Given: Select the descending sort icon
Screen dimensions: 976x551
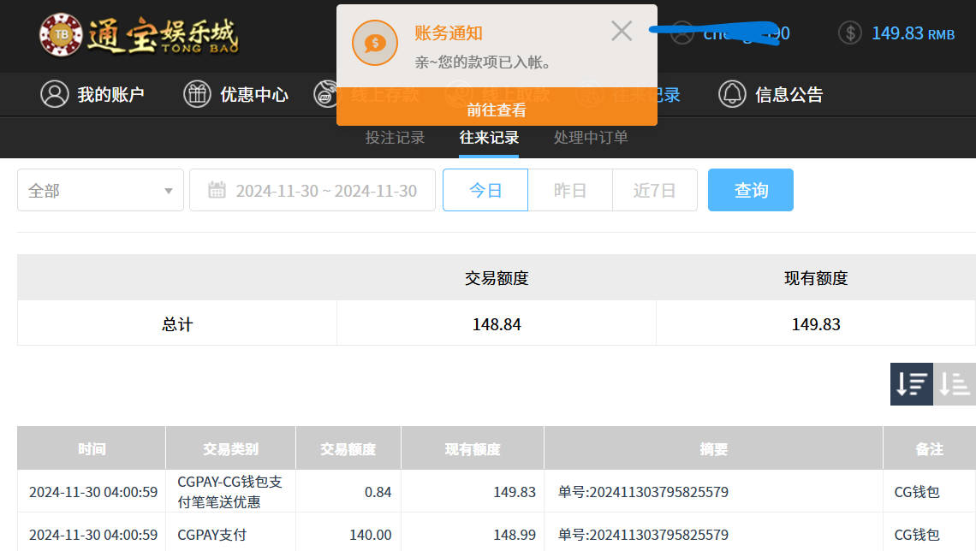Looking at the screenshot, I should click(911, 383).
